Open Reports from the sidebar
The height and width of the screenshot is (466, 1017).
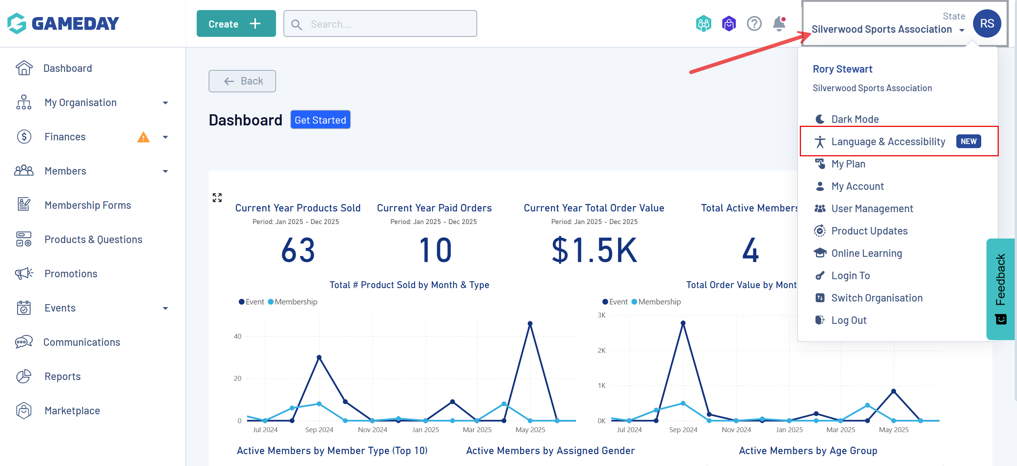[62, 376]
